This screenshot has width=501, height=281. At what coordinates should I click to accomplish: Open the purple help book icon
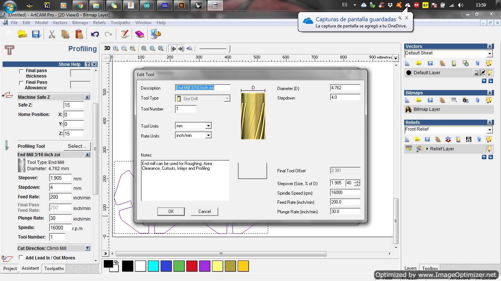(140, 34)
